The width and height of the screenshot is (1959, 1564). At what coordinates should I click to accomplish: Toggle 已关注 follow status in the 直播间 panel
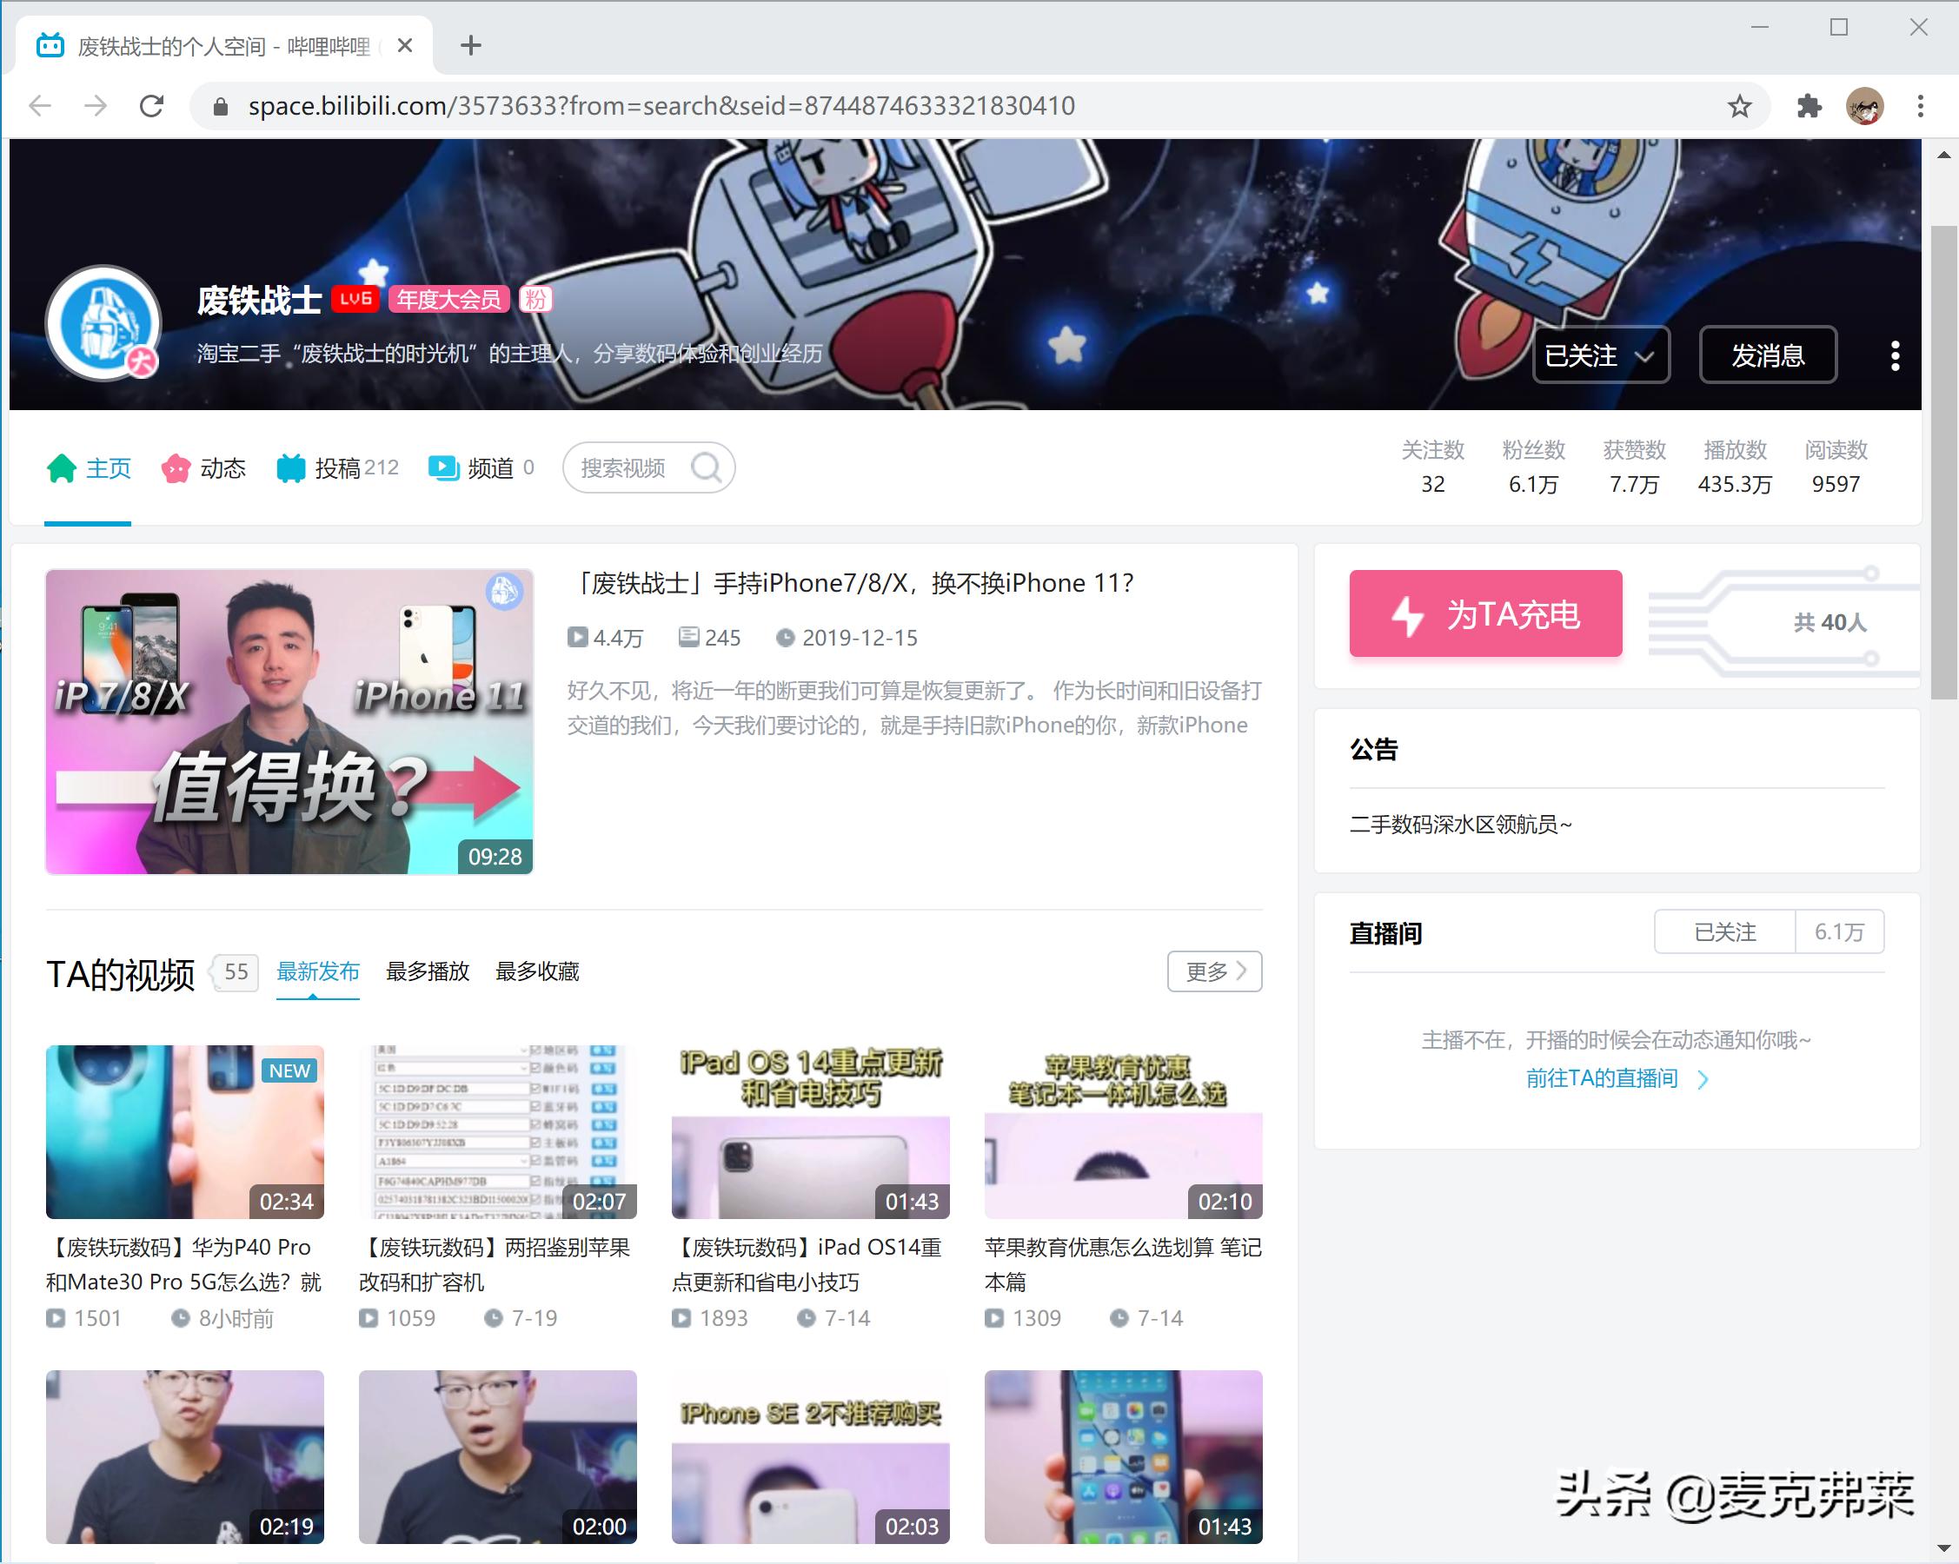pyautogui.click(x=1723, y=931)
